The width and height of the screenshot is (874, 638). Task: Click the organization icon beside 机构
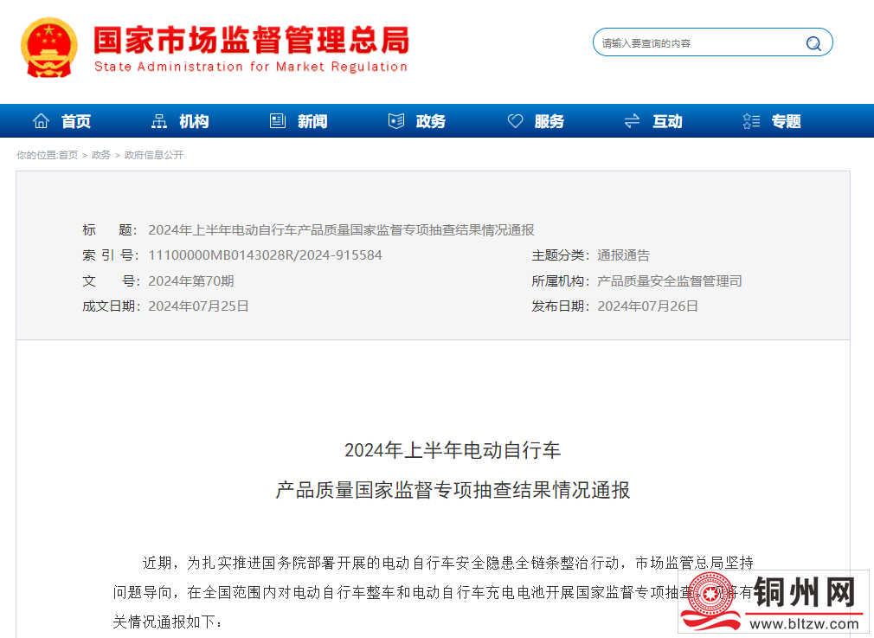pos(159,121)
